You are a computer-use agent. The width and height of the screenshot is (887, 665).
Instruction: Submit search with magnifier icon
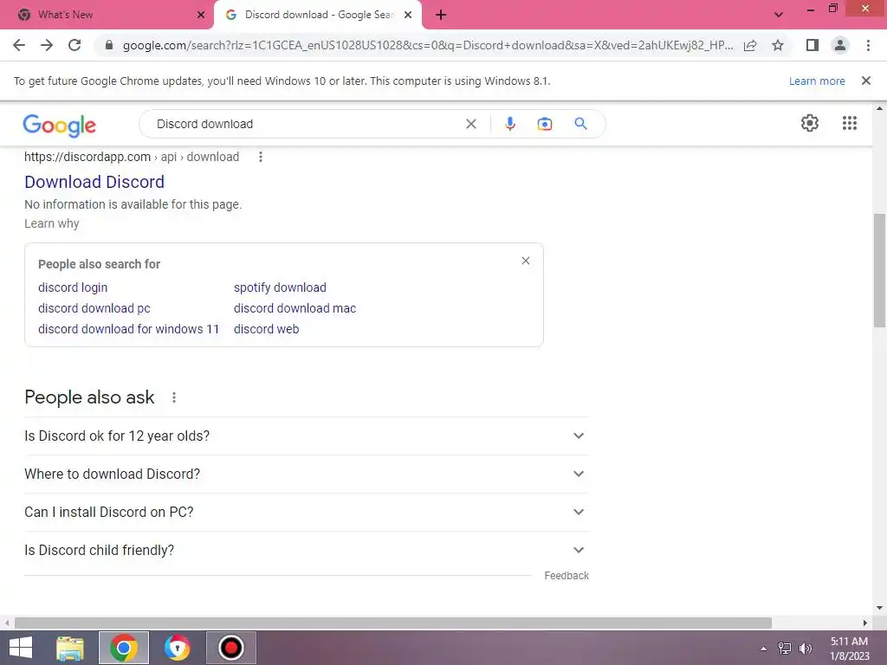click(x=580, y=123)
